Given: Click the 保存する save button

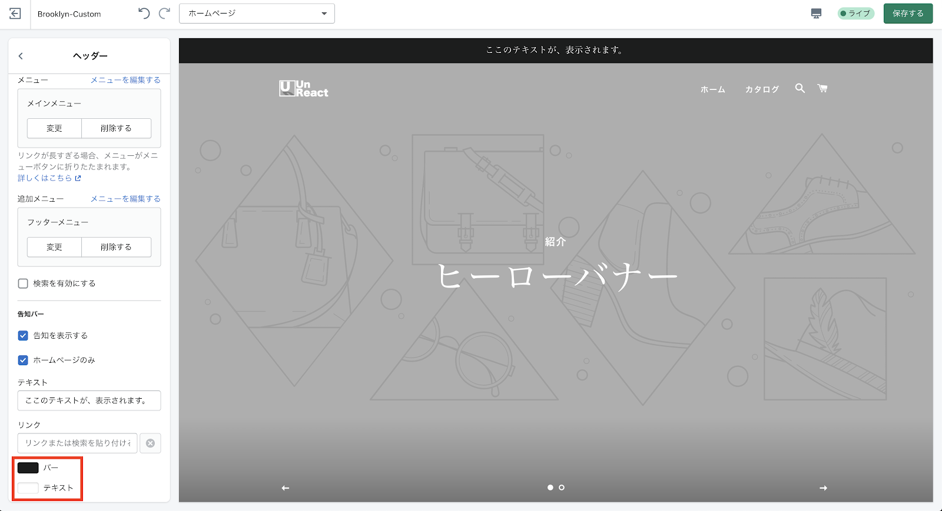Looking at the screenshot, I should click(907, 14).
